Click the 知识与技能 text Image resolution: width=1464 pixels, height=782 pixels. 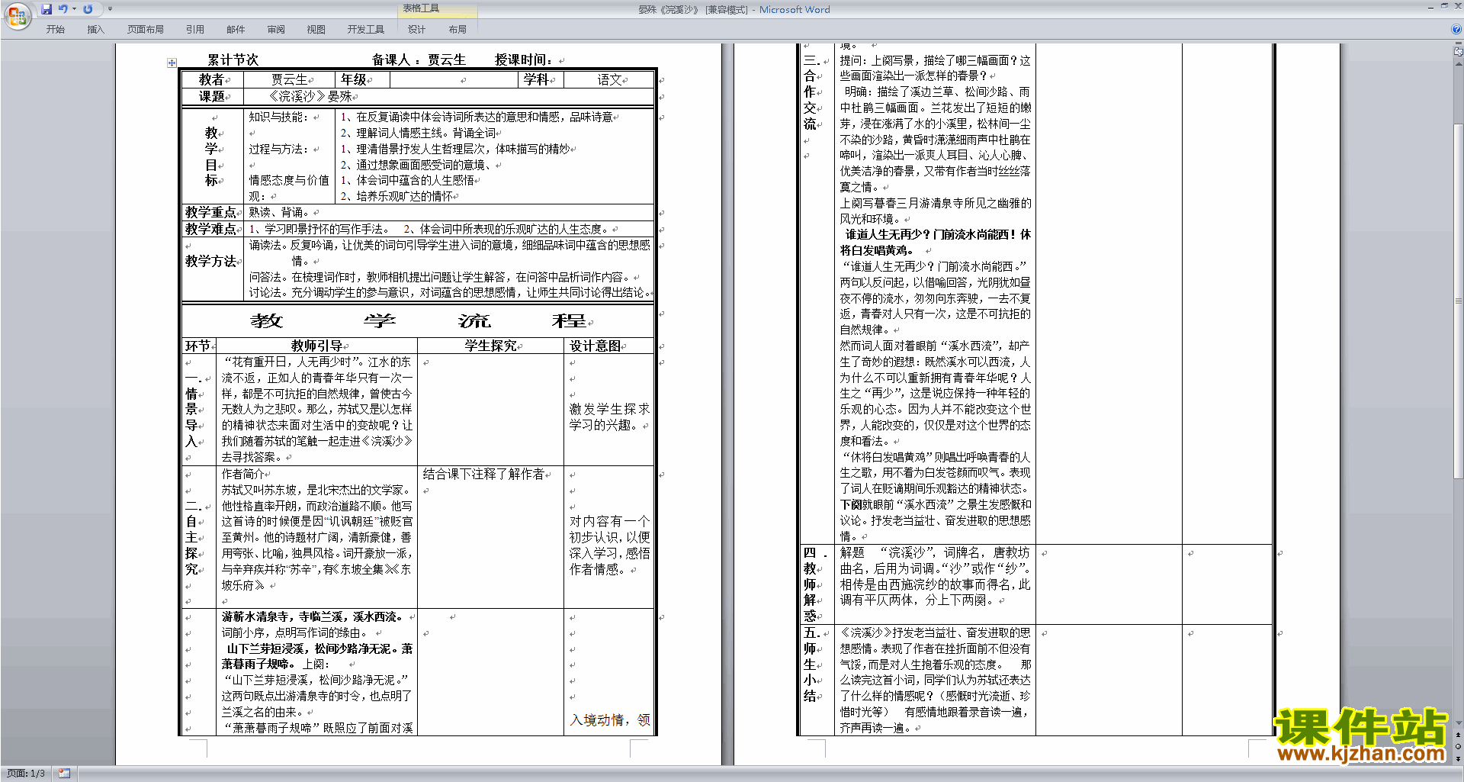pyautogui.click(x=278, y=117)
